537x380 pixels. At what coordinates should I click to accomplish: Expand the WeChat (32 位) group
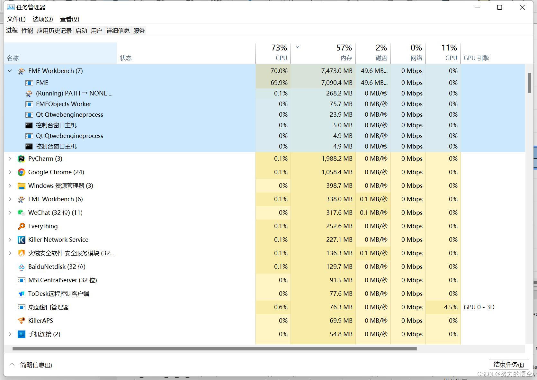(x=10, y=213)
